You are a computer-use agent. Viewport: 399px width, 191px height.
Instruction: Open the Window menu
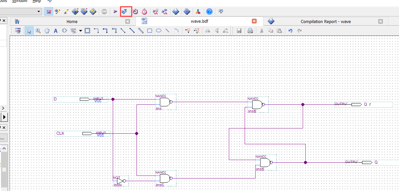point(20,1)
